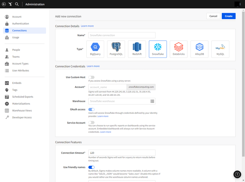Screen dimensions: 245x182
Task: Click the Usage chart icon
Action: coord(7,37)
